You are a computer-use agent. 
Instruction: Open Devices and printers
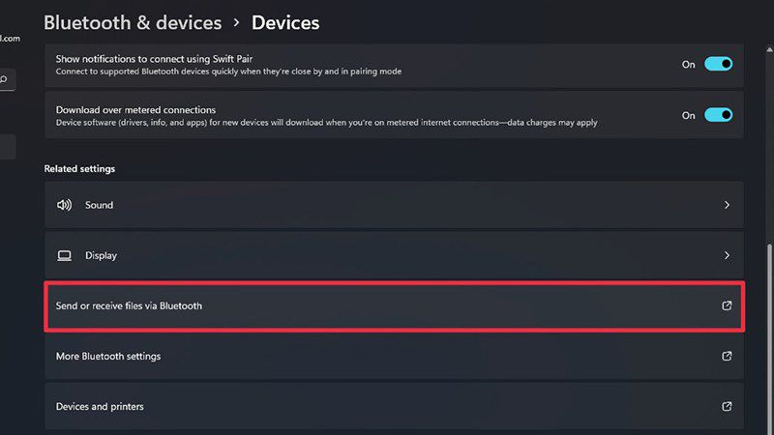point(394,406)
